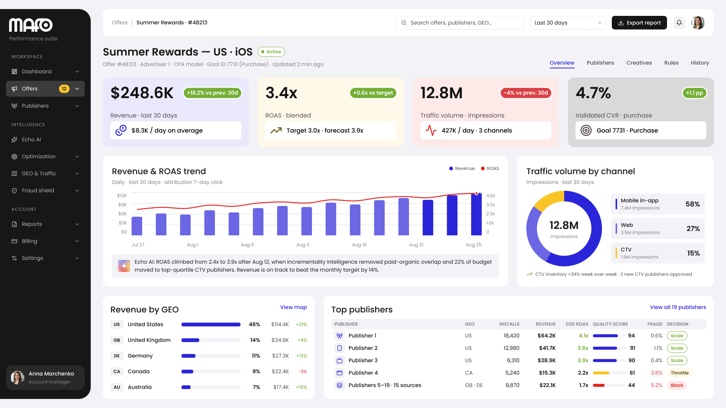The height and width of the screenshot is (408, 726).
Task: Click the pulse icon beside 427K / day
Action: click(431, 130)
